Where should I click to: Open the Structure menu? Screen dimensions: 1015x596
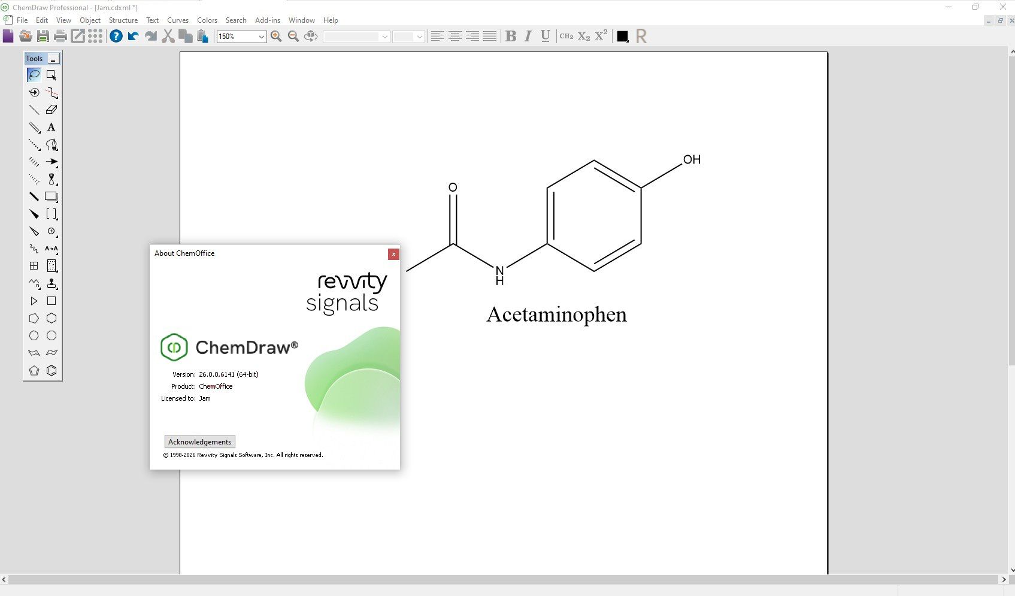click(x=123, y=20)
